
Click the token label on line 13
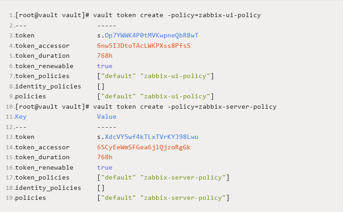pos(25,137)
